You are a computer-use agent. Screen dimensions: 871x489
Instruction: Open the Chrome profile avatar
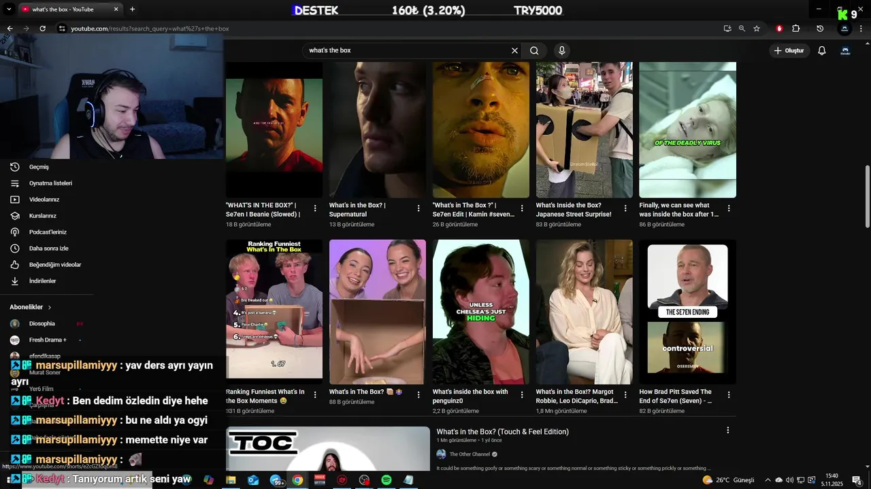click(x=844, y=29)
